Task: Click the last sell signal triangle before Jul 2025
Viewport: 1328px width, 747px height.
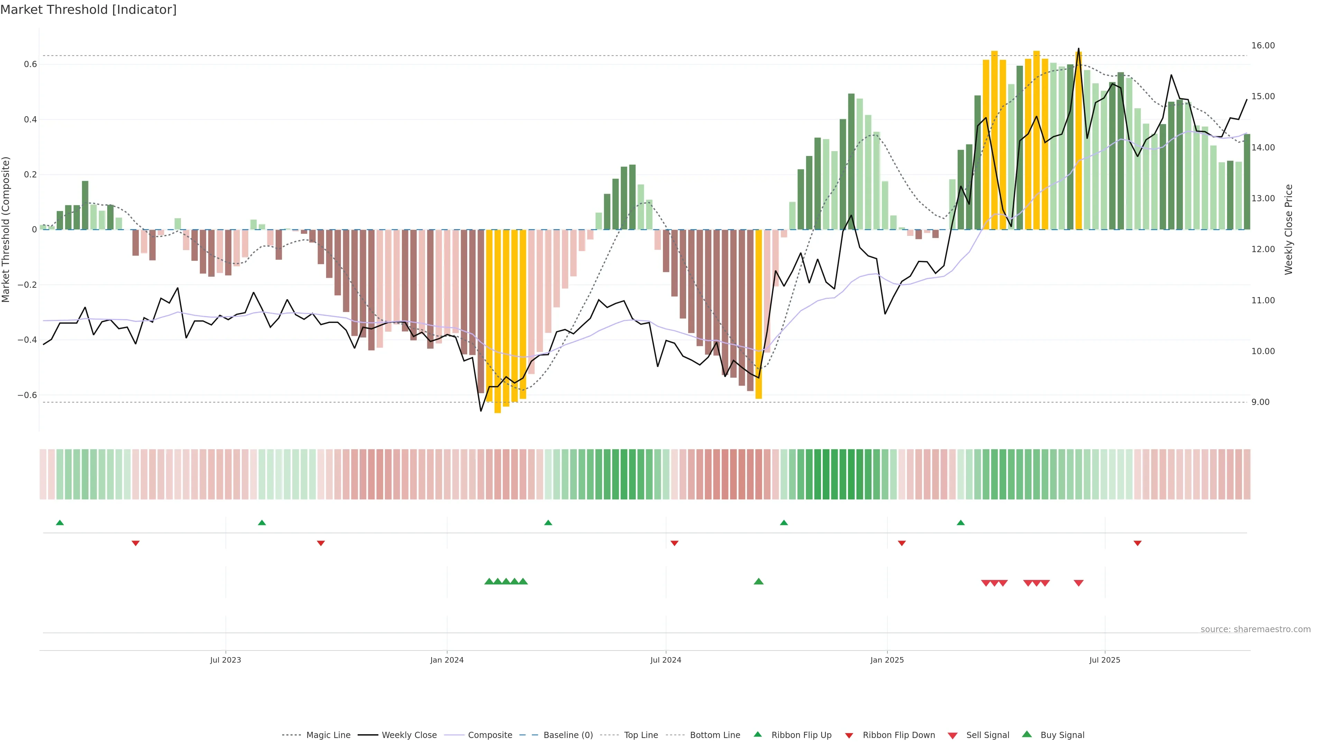Action: [1079, 583]
